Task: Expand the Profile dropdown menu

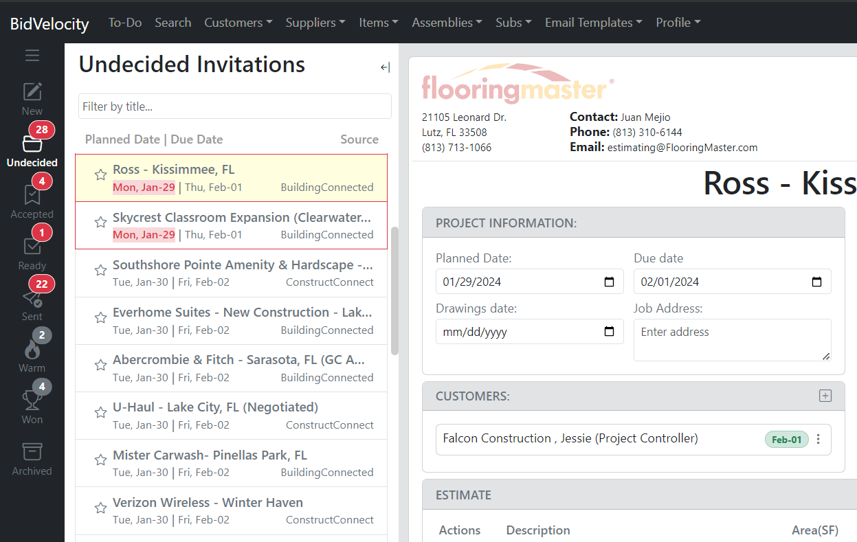Action: point(678,23)
